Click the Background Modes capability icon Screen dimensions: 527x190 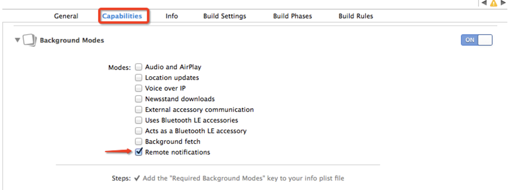pos(29,40)
